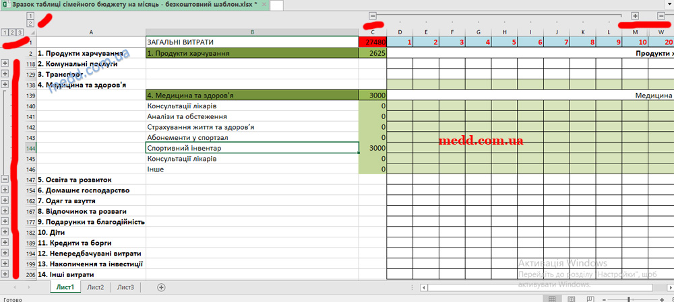The height and width of the screenshot is (302, 674).
Task: Select the day 5 header cell
Action: (505, 42)
